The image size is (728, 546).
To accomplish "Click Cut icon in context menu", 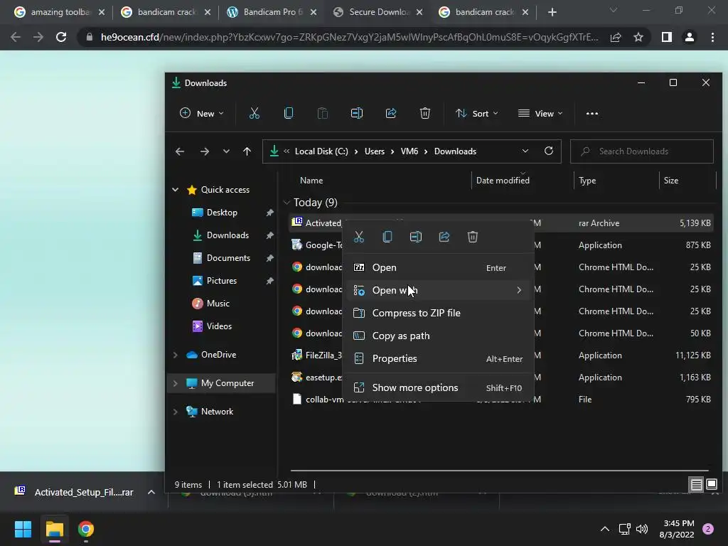I will tap(359, 237).
